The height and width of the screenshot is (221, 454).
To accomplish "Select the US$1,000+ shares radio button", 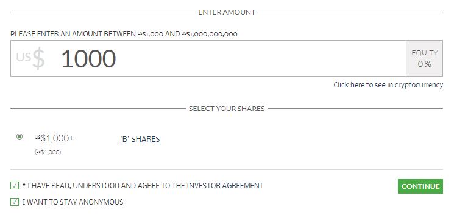I will tap(20, 137).
